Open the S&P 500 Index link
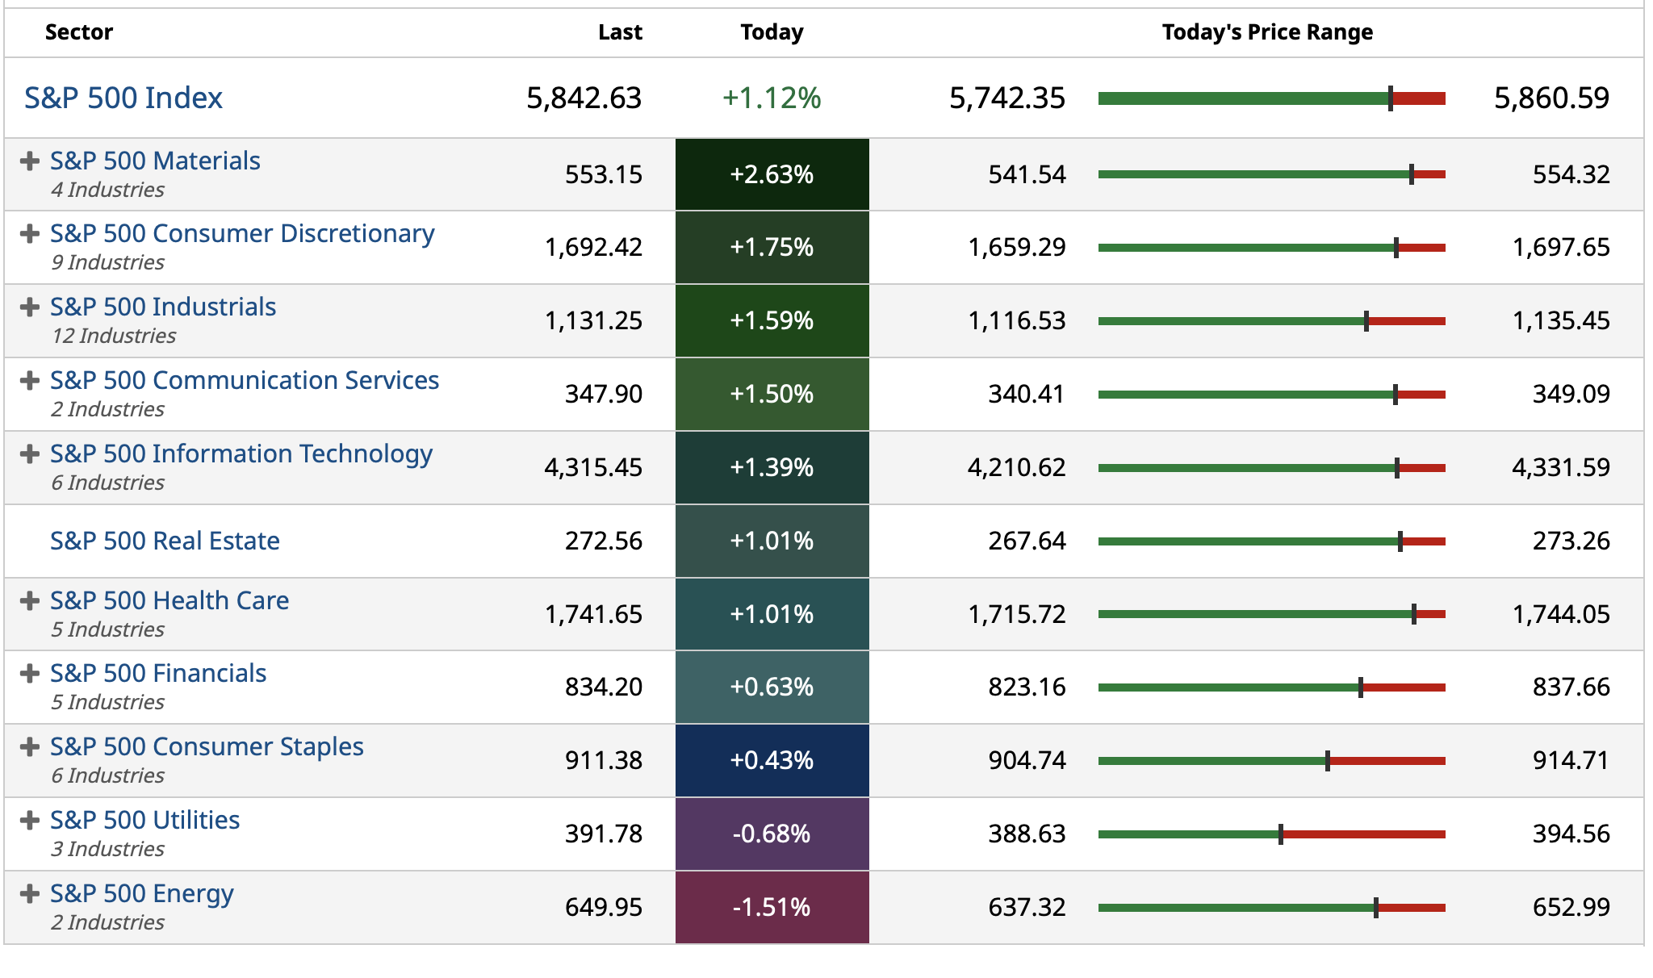1653x978 pixels. (123, 98)
